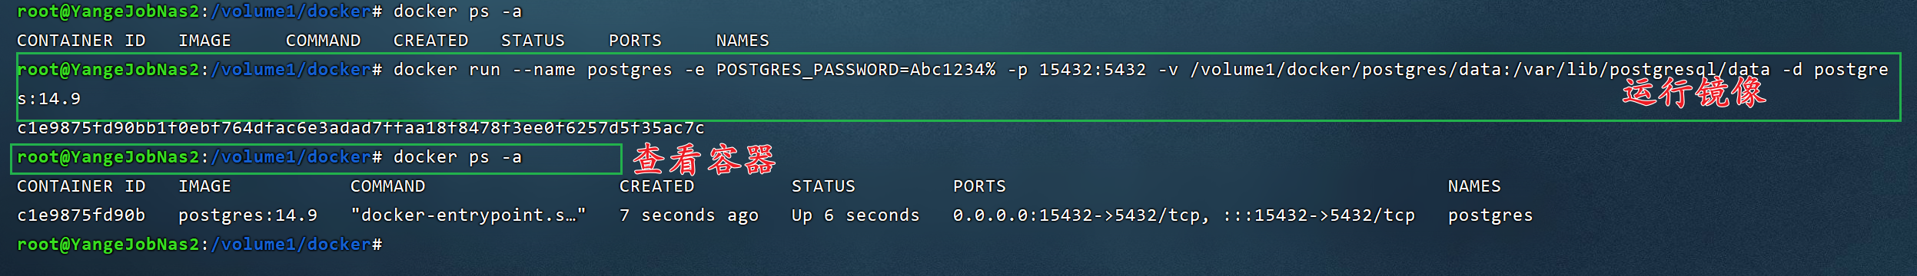Click POSTGRES_PASSWORD=Abc1234% in docker run command
This screenshot has height=276, width=1917.
pos(856,70)
